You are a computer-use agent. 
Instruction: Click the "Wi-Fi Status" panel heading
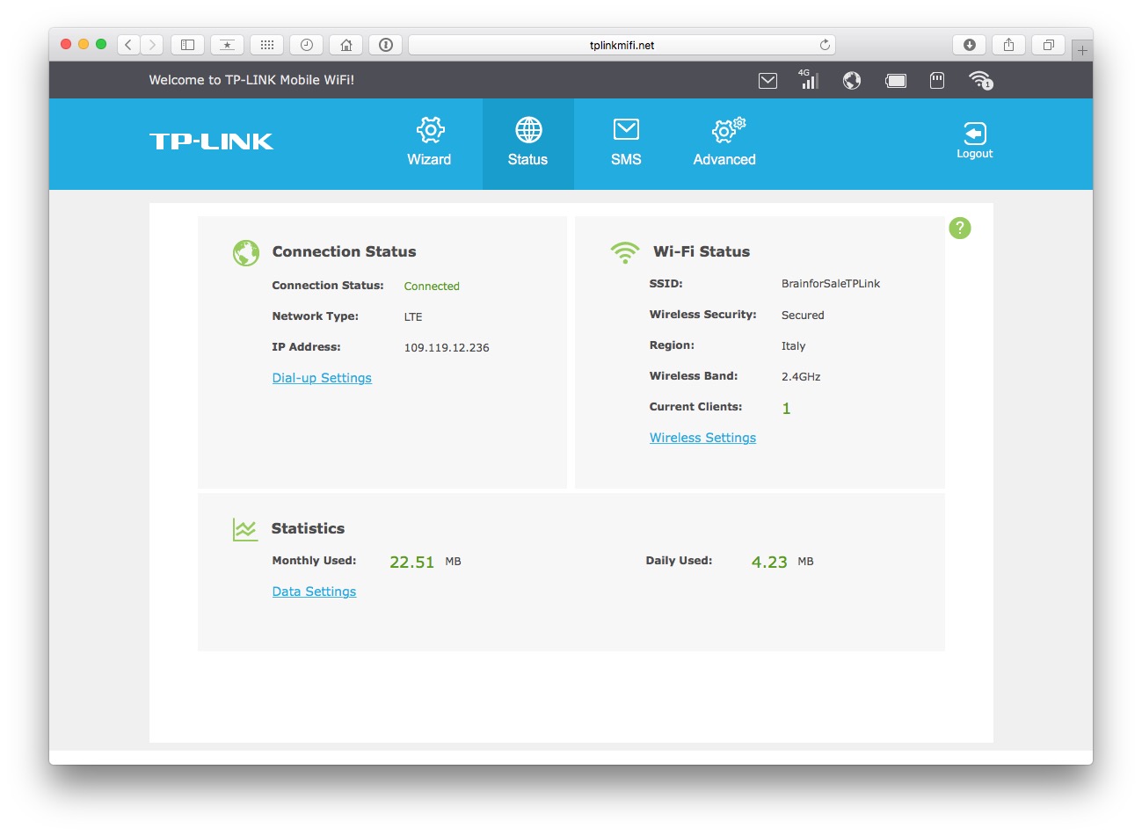(x=702, y=251)
